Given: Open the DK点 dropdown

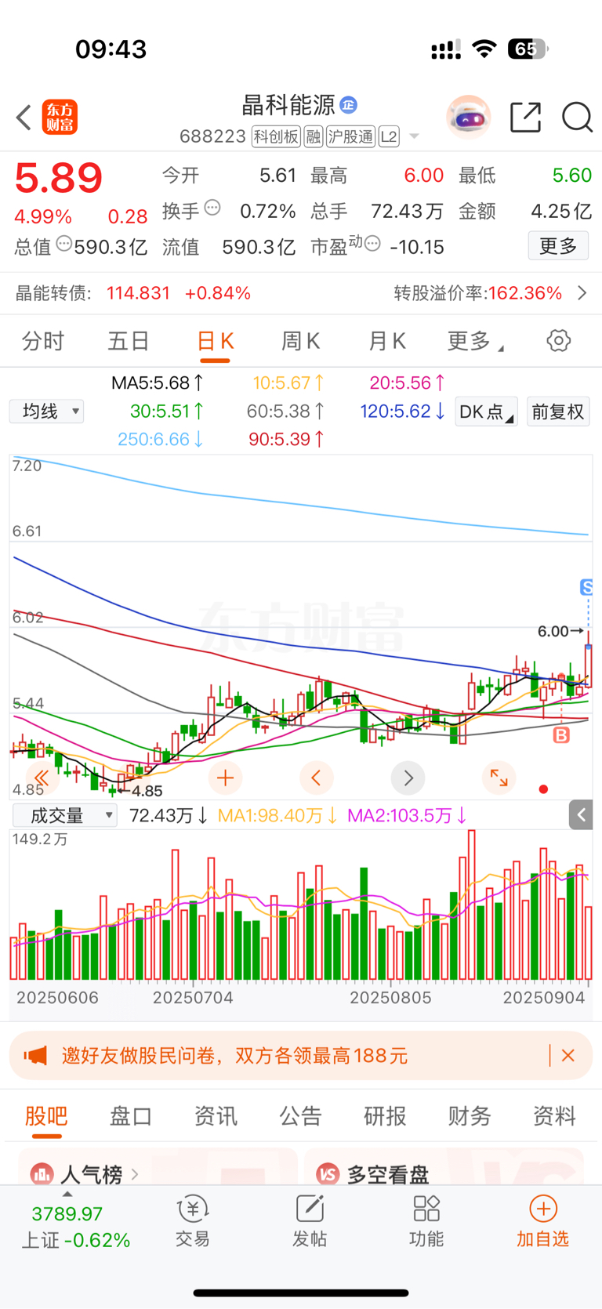Looking at the screenshot, I should (487, 412).
